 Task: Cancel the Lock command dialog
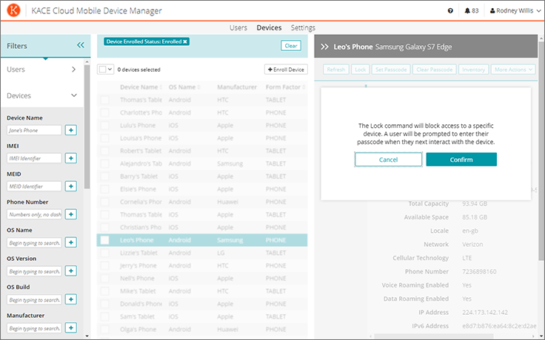tap(388, 160)
